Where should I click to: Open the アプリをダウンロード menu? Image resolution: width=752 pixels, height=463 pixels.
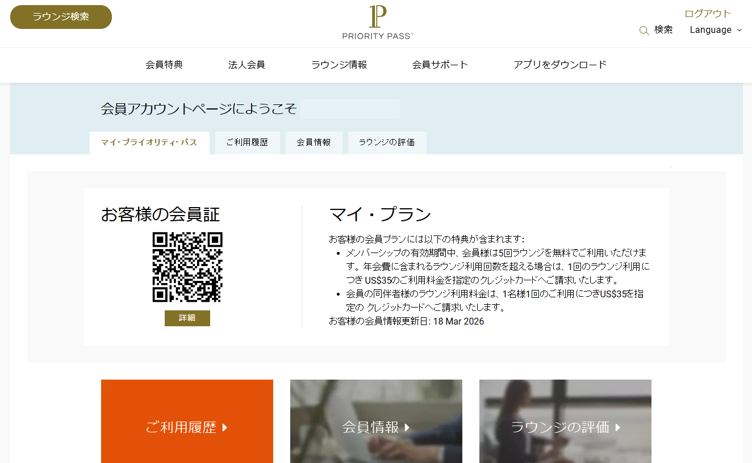(x=560, y=65)
